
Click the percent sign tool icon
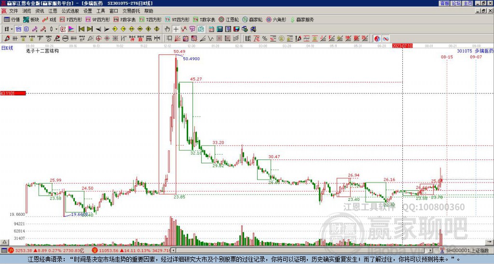point(265,39)
